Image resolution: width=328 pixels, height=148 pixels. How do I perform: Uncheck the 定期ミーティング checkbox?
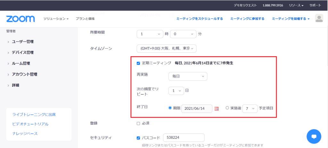coord(138,63)
